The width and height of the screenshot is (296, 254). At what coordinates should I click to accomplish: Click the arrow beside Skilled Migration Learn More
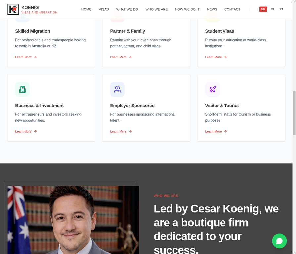(x=35, y=57)
